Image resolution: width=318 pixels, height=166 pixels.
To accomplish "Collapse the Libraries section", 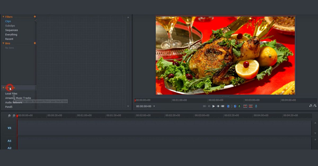I will click(x=3, y=87).
